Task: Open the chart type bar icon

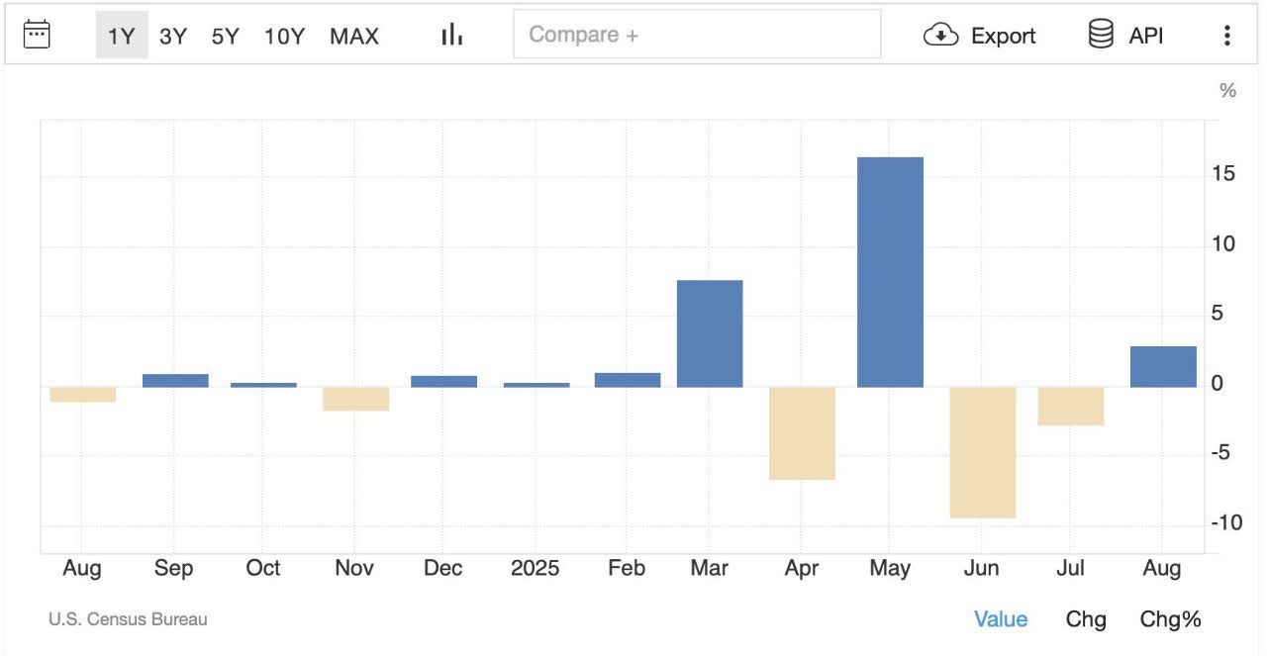Action: pos(452,35)
